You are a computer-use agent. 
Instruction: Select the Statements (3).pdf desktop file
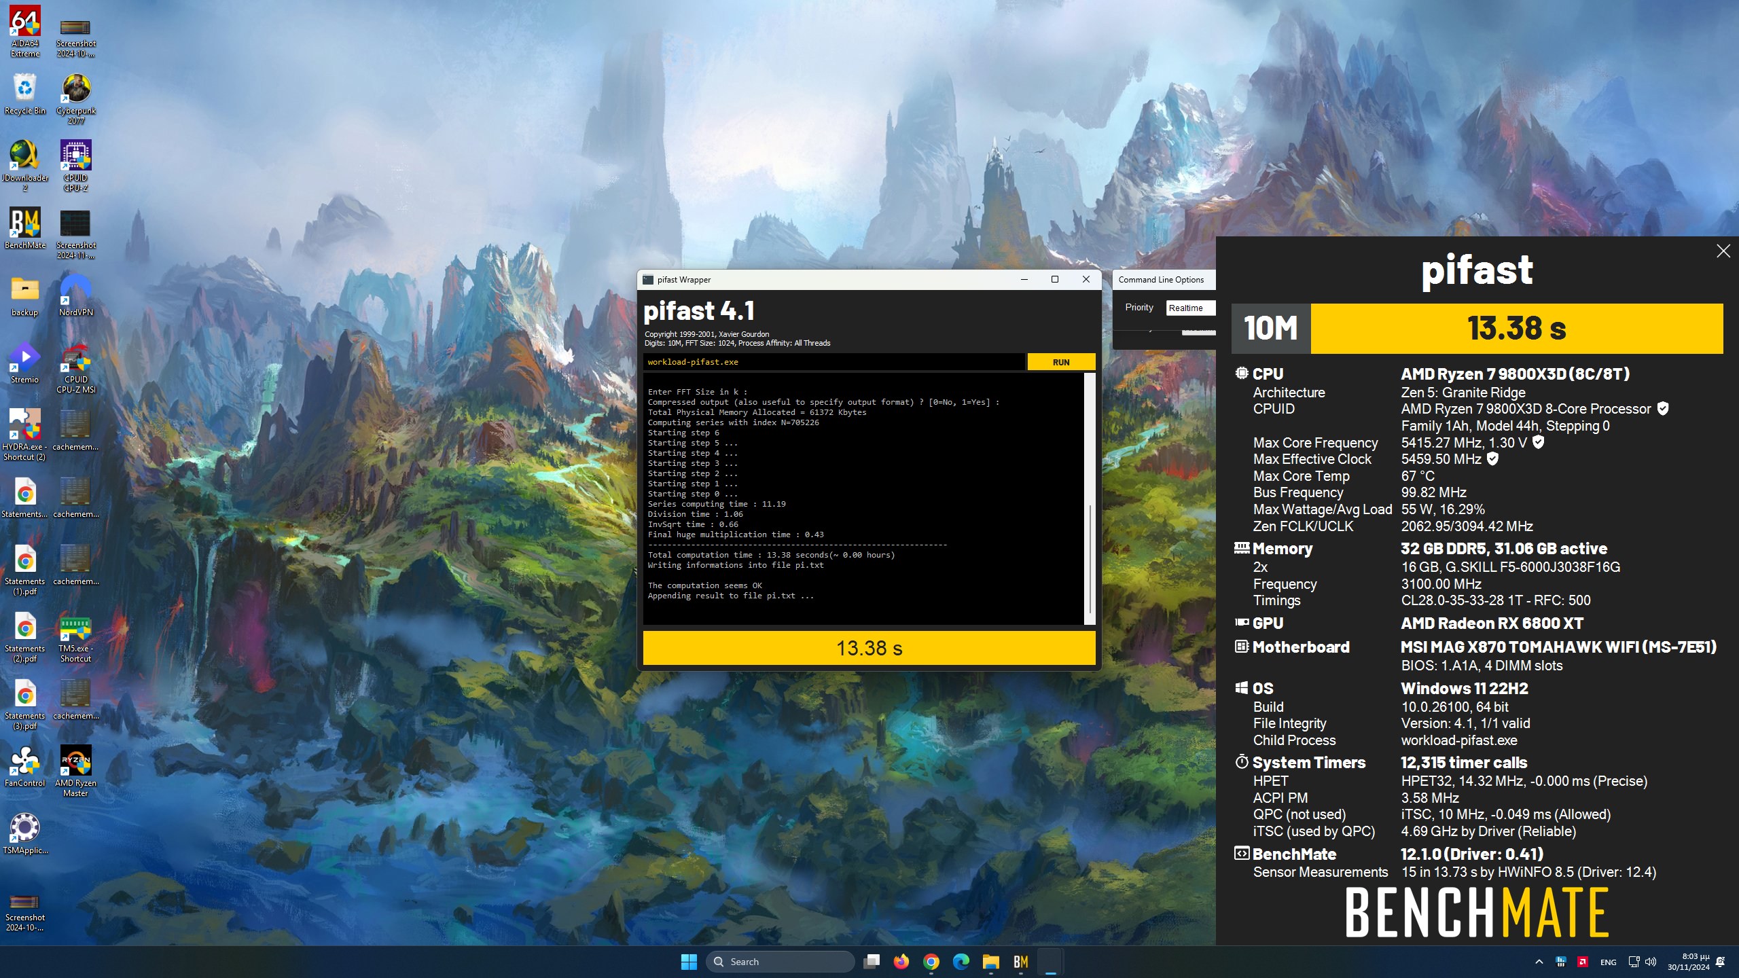click(x=25, y=704)
